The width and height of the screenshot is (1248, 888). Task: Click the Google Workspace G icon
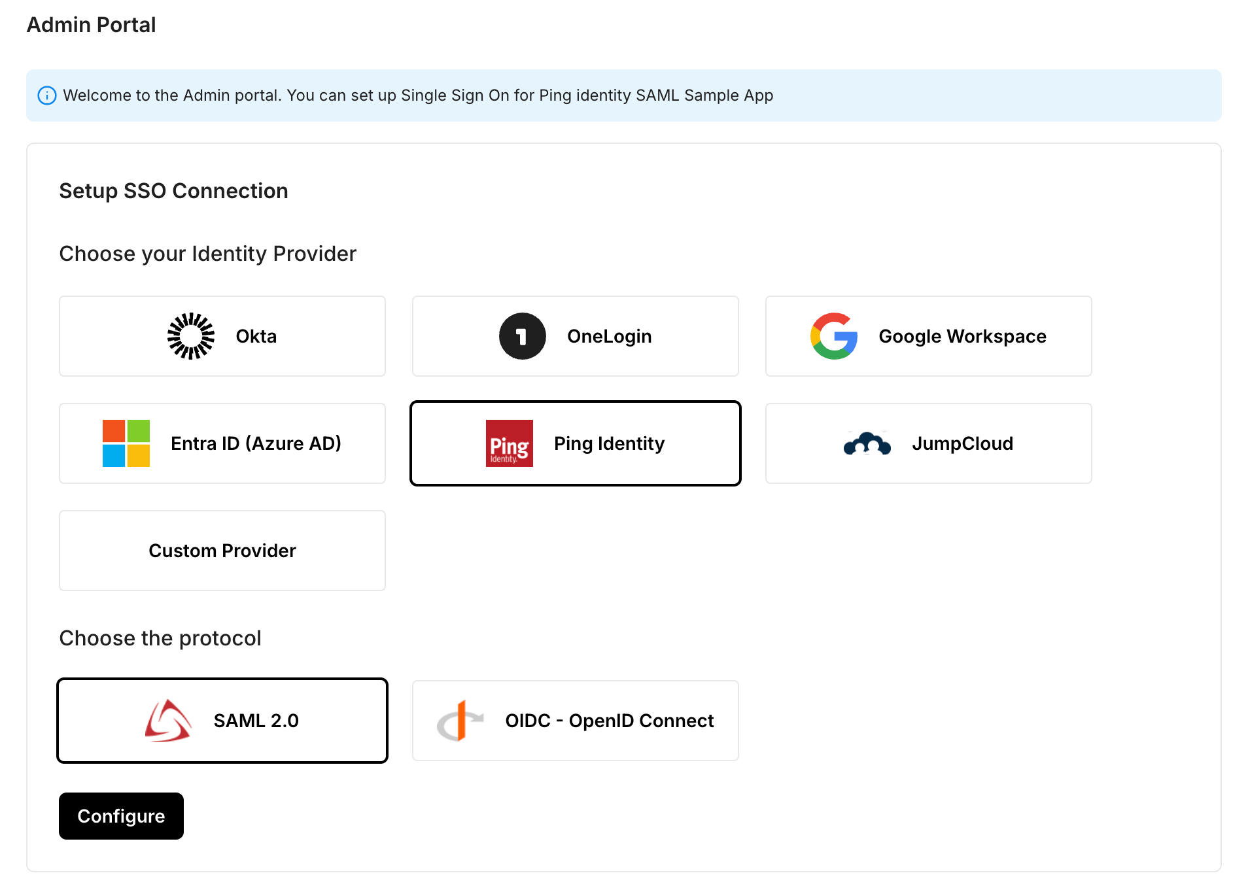coord(833,336)
